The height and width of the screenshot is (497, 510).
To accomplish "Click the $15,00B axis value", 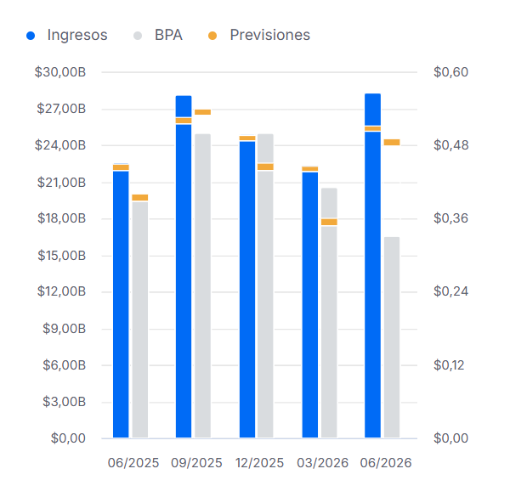I will click(61, 256).
